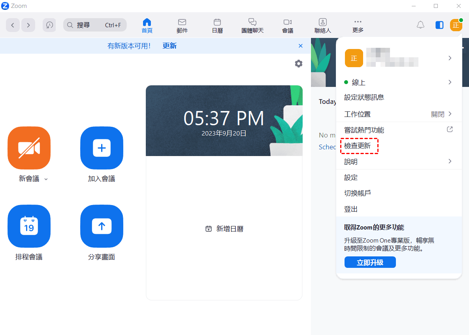
Task: Click the Today heading in the right panel
Action: pos(327,102)
